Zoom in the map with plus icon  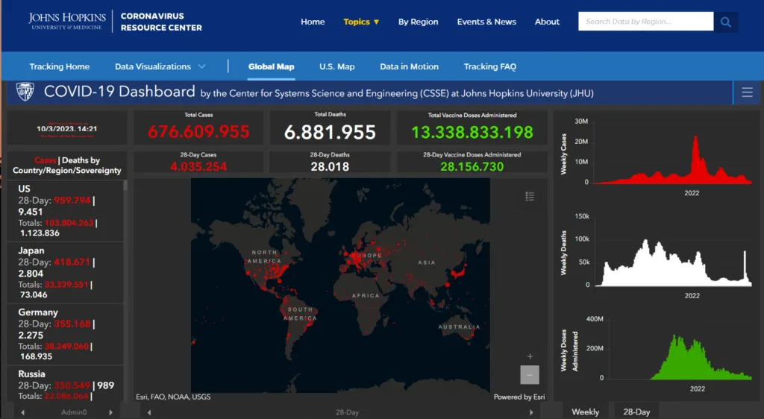click(530, 356)
